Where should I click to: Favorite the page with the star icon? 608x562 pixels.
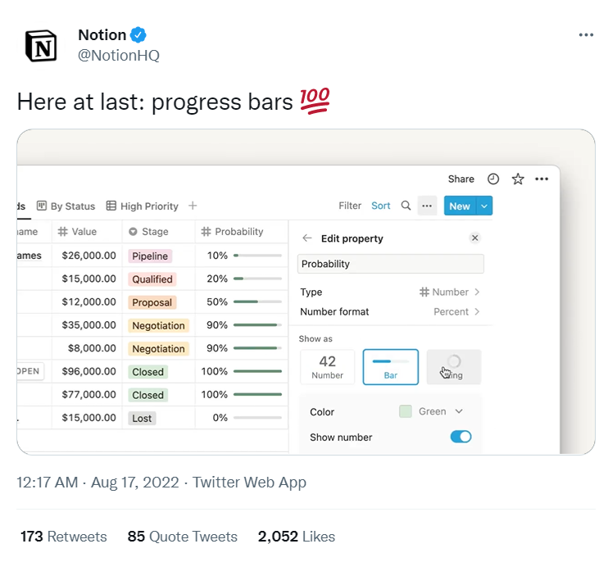(x=517, y=179)
